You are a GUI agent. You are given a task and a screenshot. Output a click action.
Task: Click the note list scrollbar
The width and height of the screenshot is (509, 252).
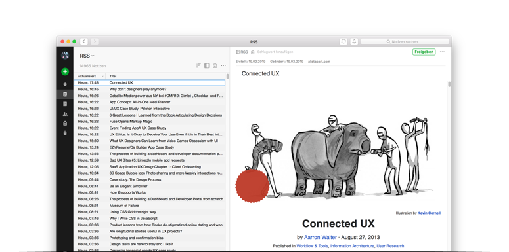tap(227, 77)
